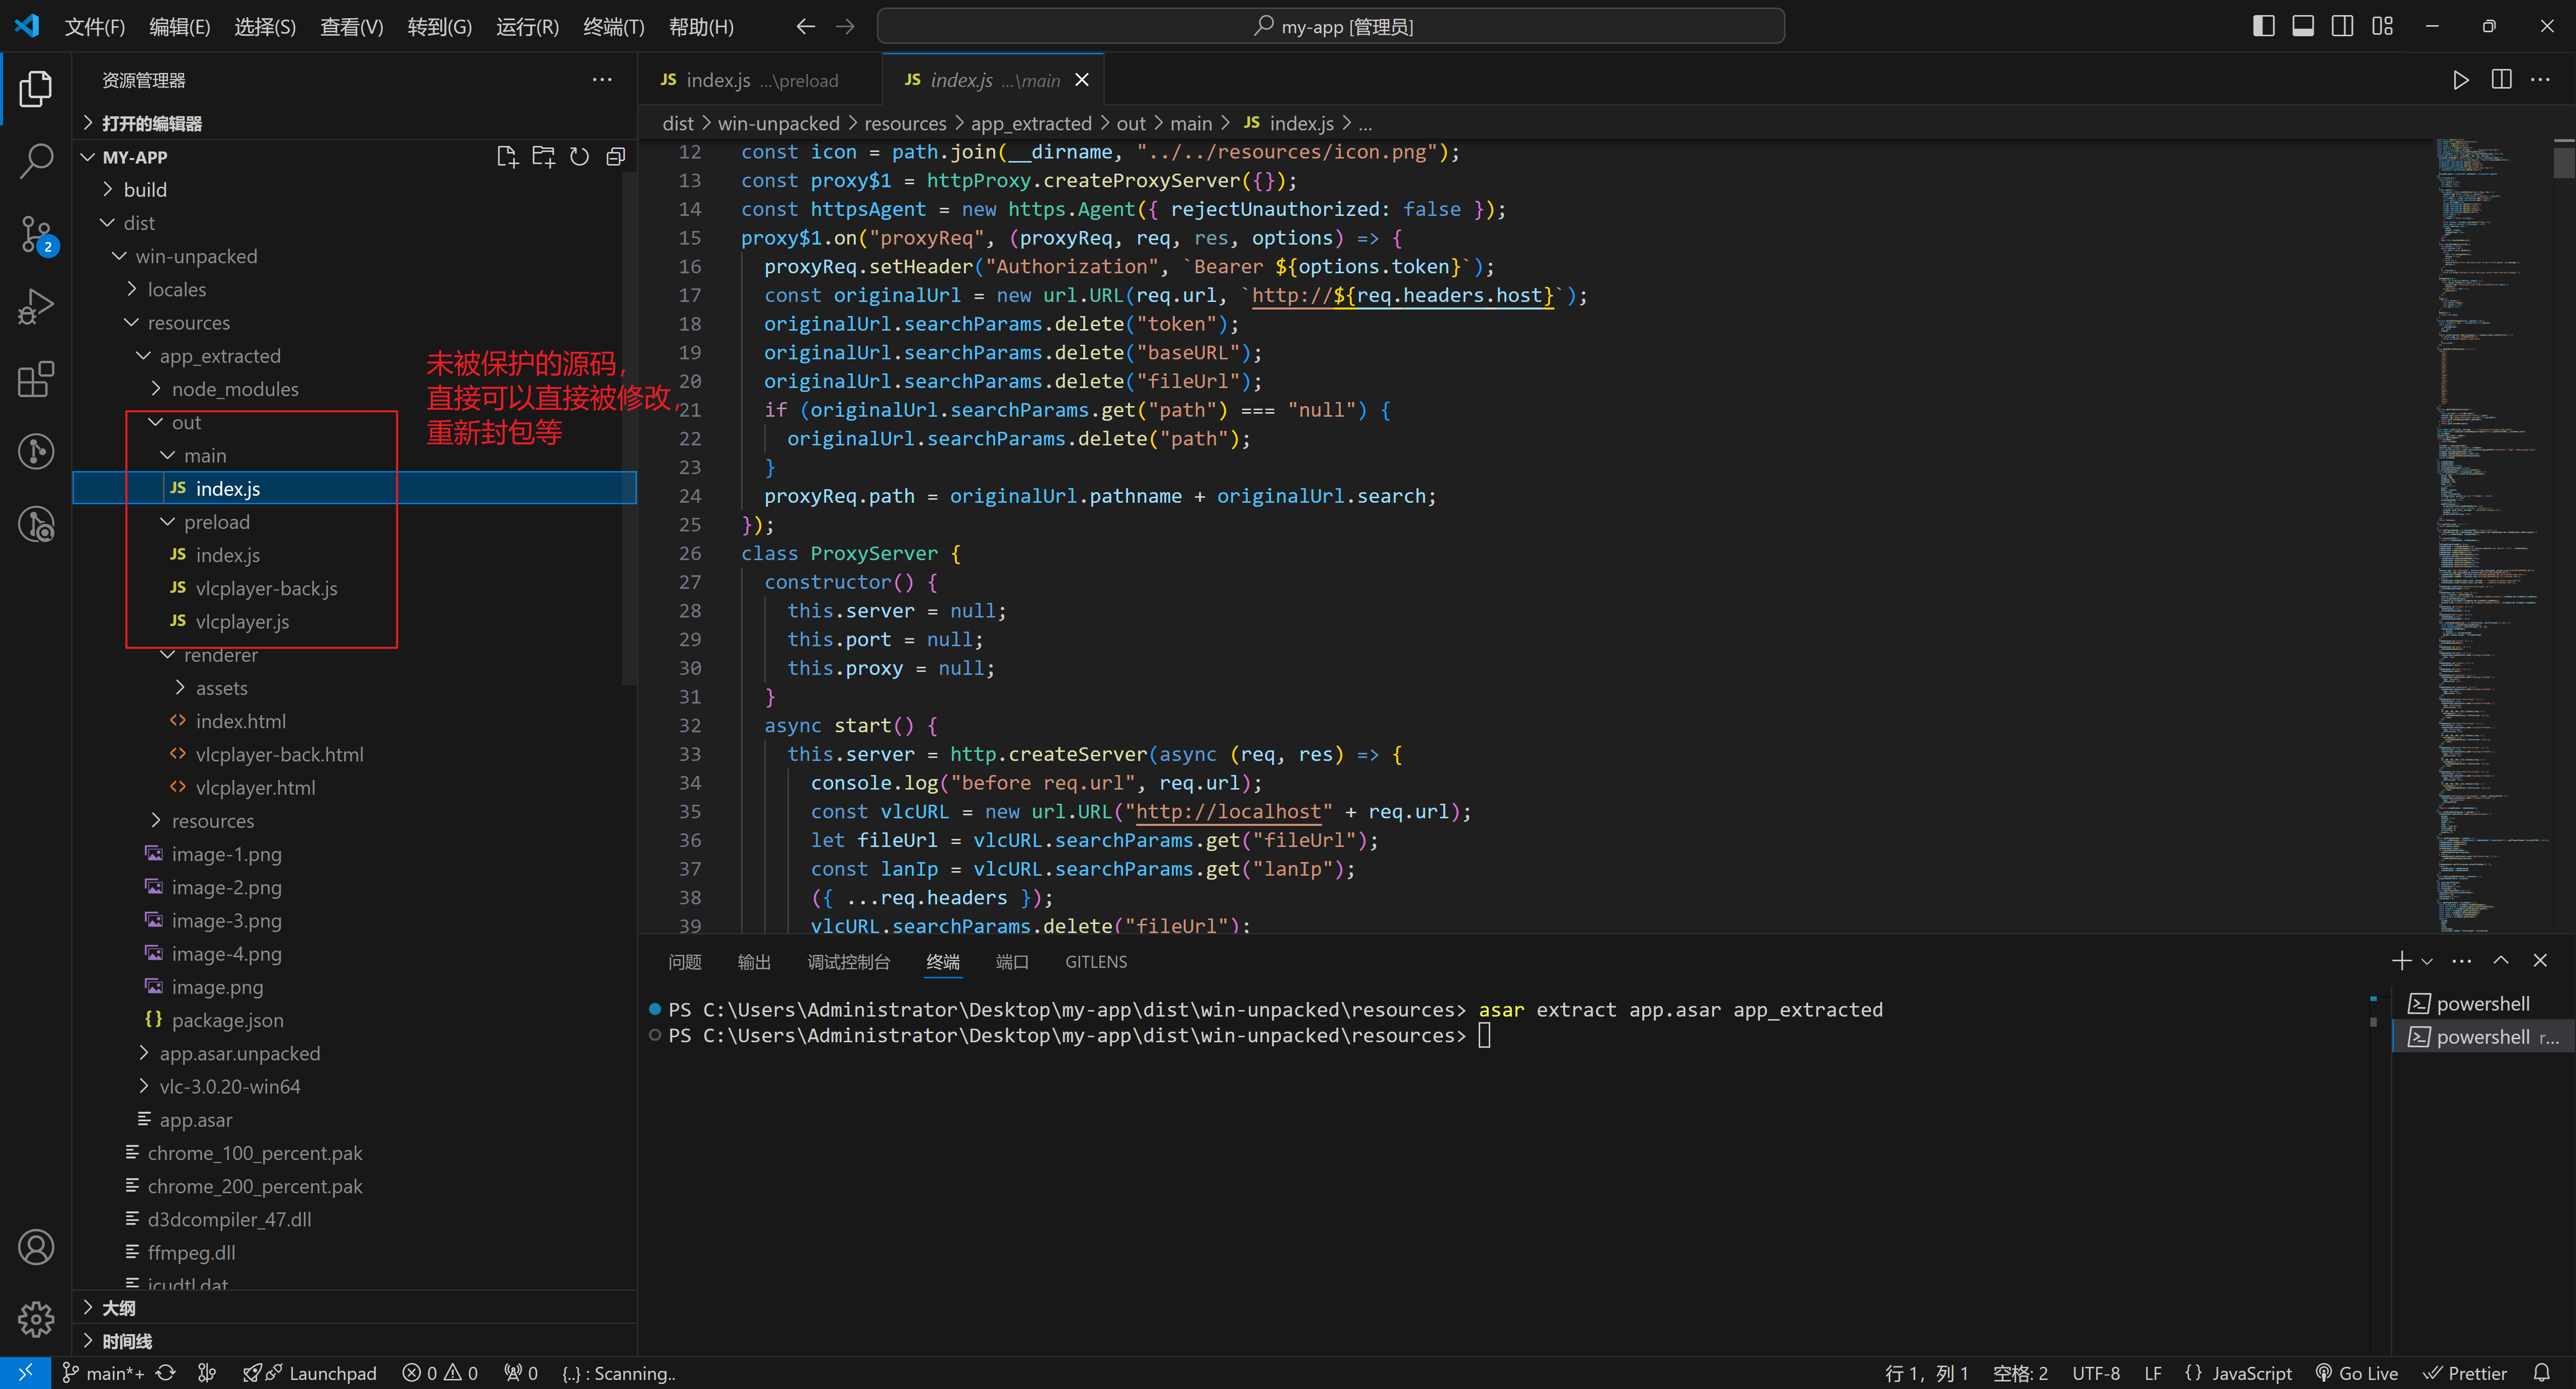Image resolution: width=2576 pixels, height=1389 pixels.
Task: Refresh the Explorer file tree
Action: [x=579, y=157]
